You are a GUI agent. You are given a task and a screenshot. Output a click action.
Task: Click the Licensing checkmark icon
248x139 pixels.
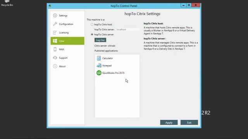(55, 32)
